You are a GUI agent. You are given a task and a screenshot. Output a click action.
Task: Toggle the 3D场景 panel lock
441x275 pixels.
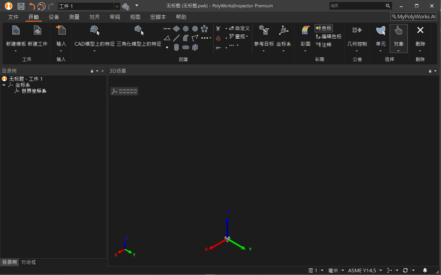(x=430, y=71)
